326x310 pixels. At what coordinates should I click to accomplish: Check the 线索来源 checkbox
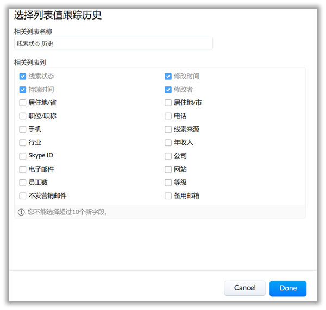(x=168, y=130)
